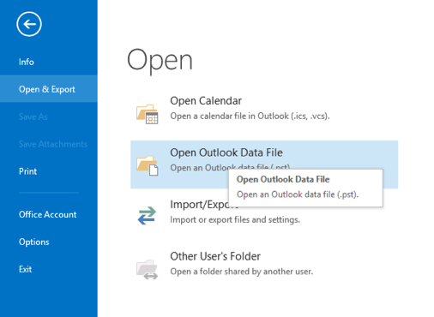
Task: Open the Print page
Action: 28,171
